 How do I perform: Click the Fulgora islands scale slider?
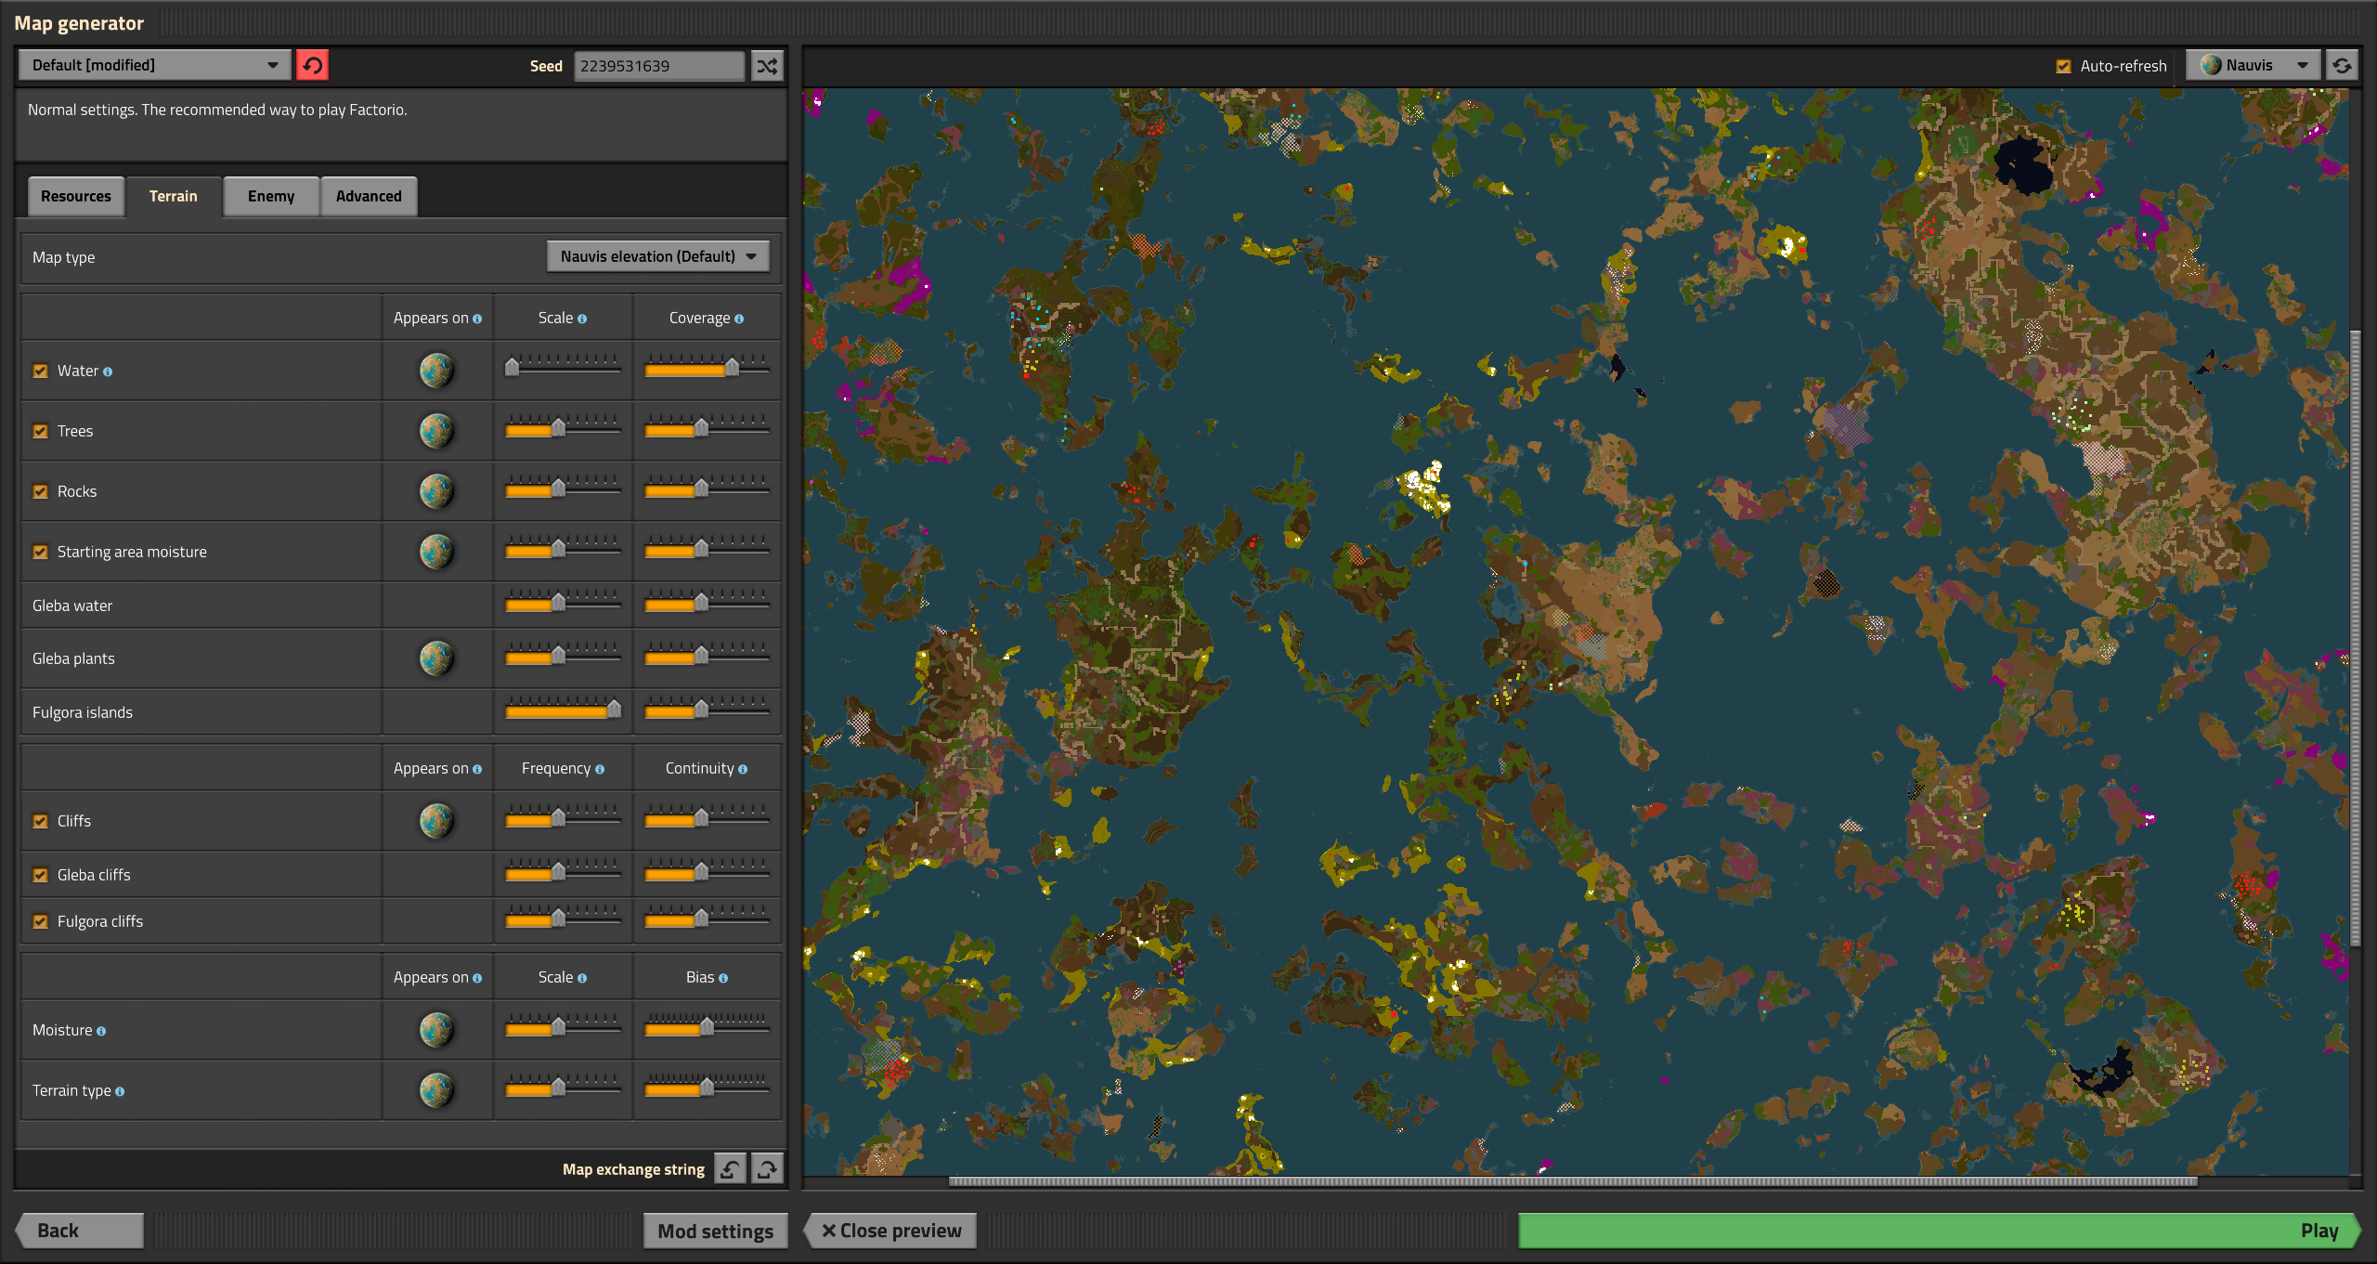point(563,710)
